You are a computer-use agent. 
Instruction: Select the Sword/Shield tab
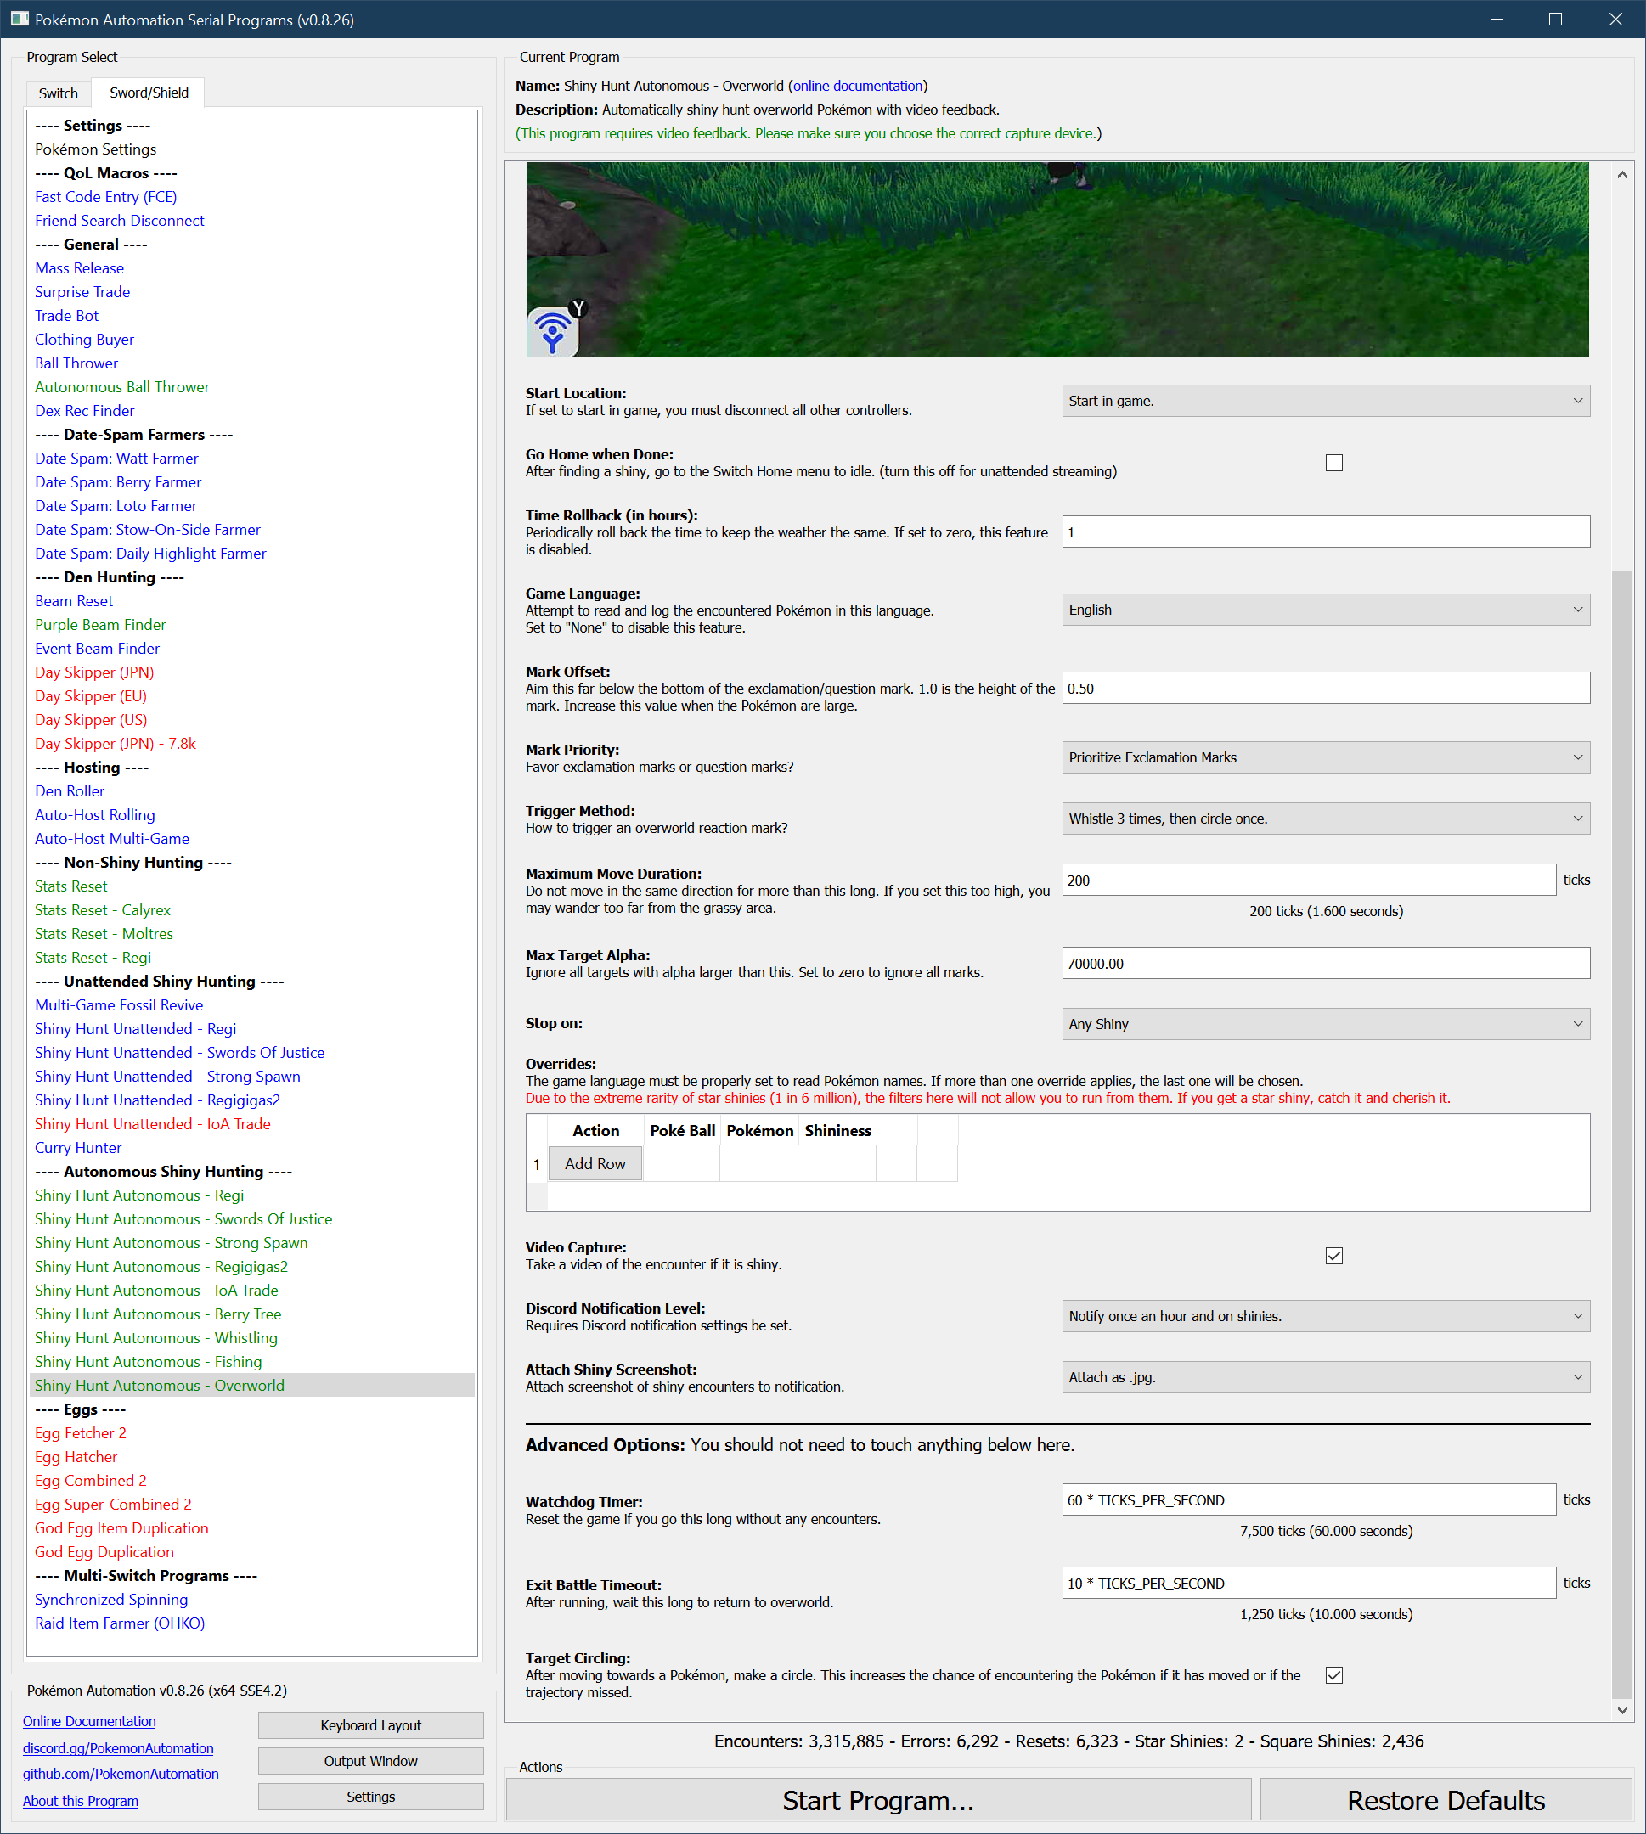pyautogui.click(x=149, y=93)
